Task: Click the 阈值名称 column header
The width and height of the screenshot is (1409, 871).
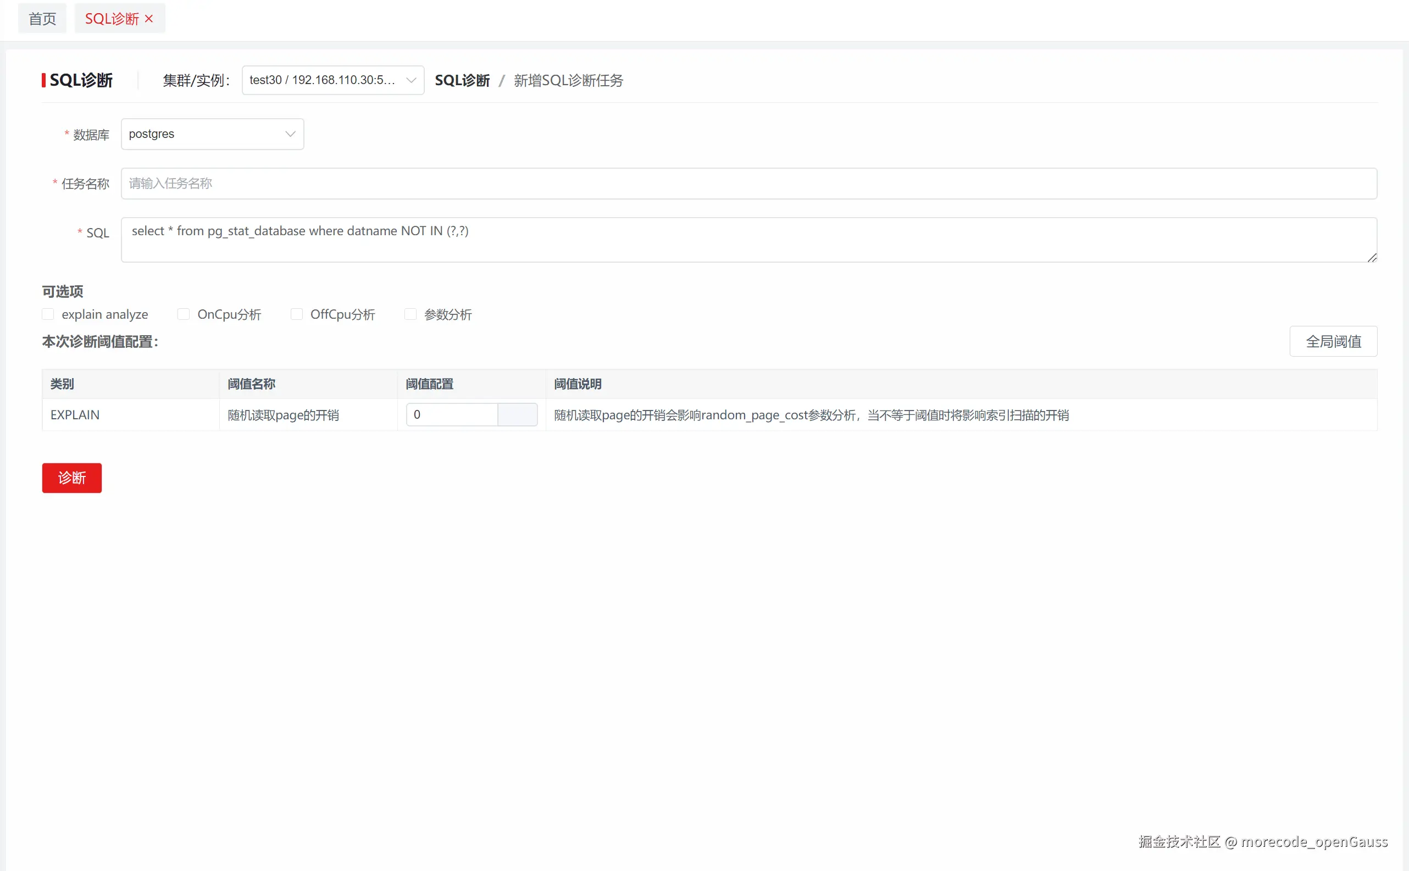Action: coord(251,384)
